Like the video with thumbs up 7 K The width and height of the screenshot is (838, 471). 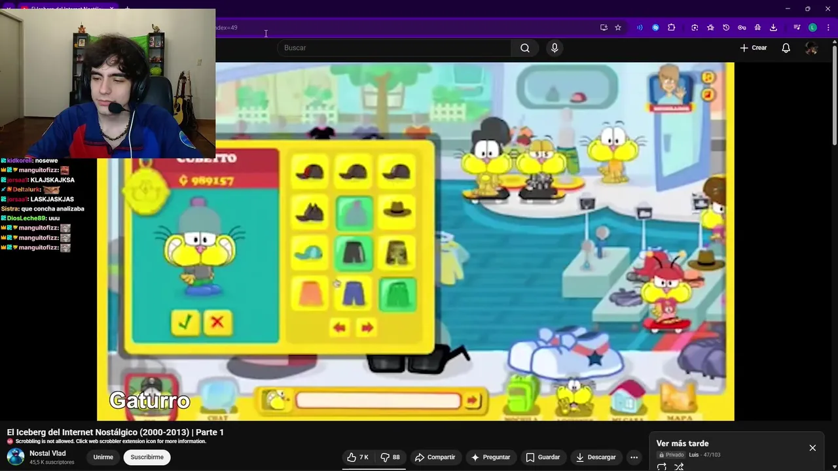point(357,457)
